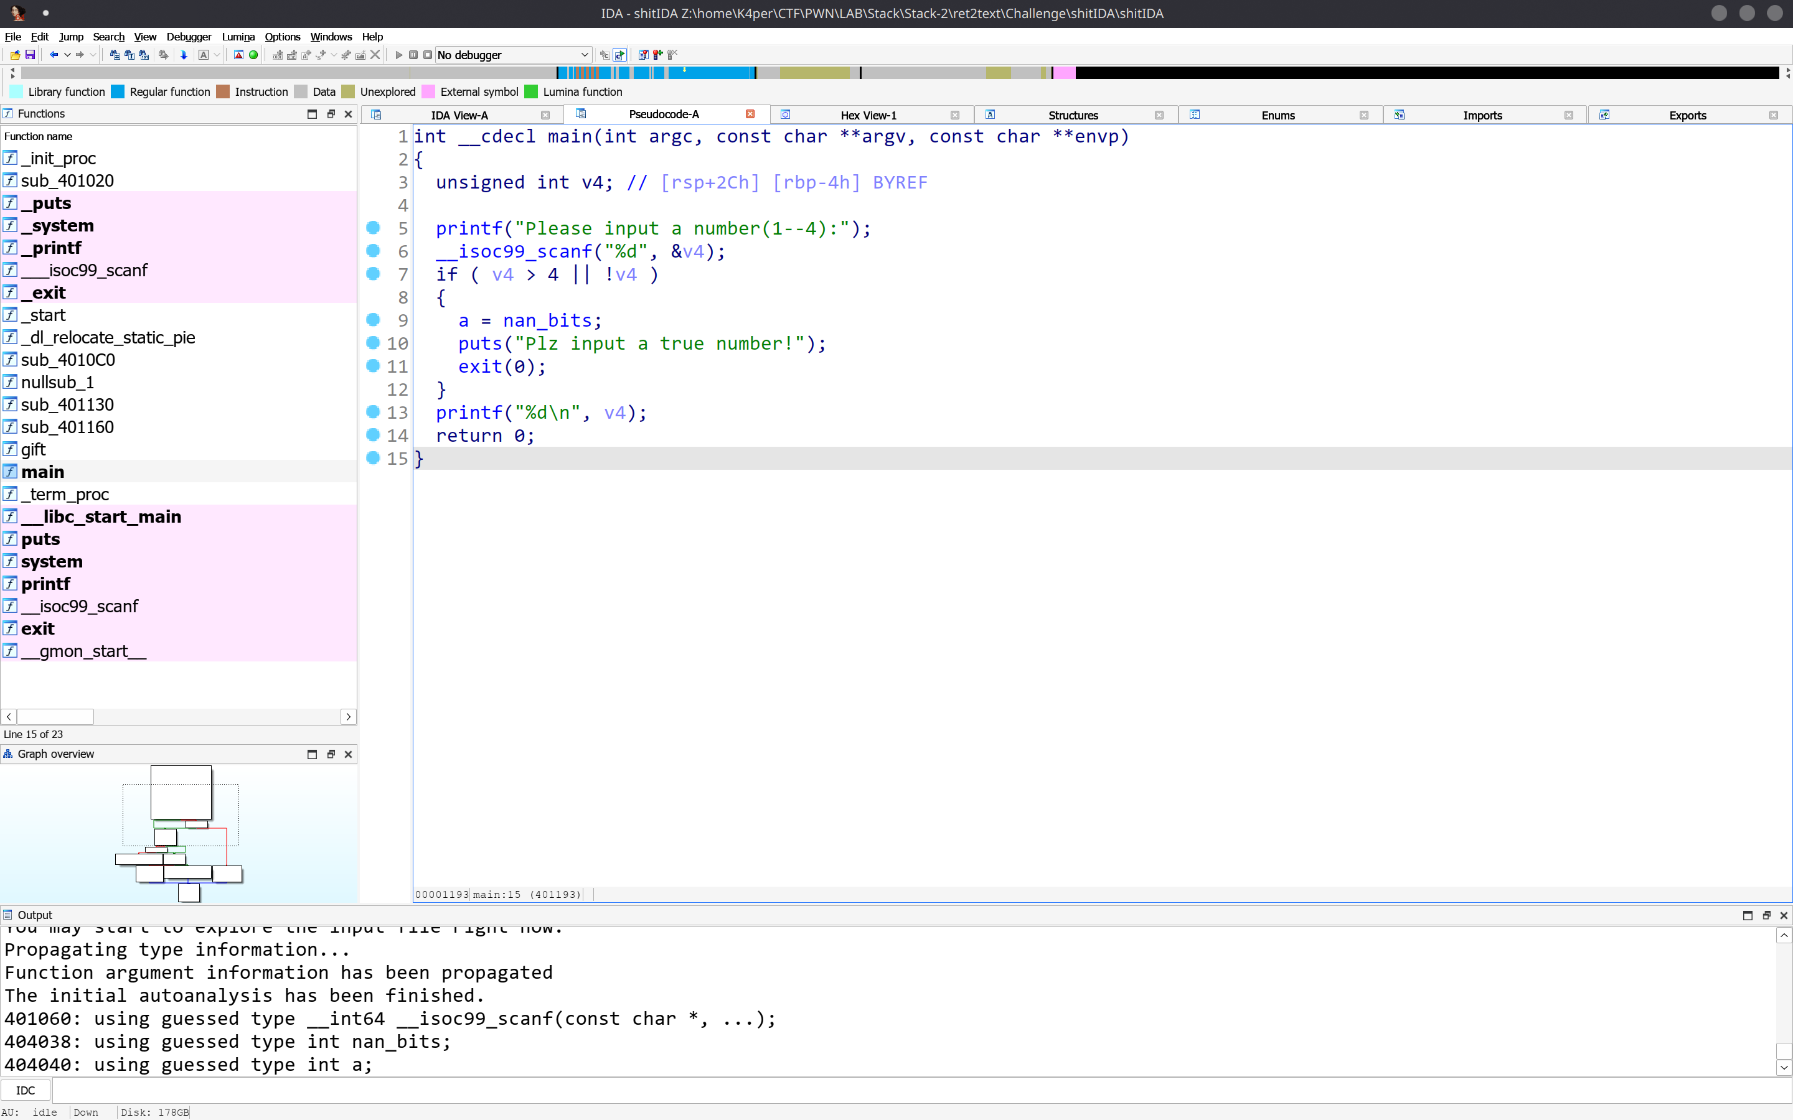Viewport: 1793px width, 1120px height.
Task: Click the IDC button
Action: [25, 1090]
